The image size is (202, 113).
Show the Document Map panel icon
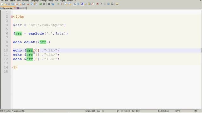89,4
